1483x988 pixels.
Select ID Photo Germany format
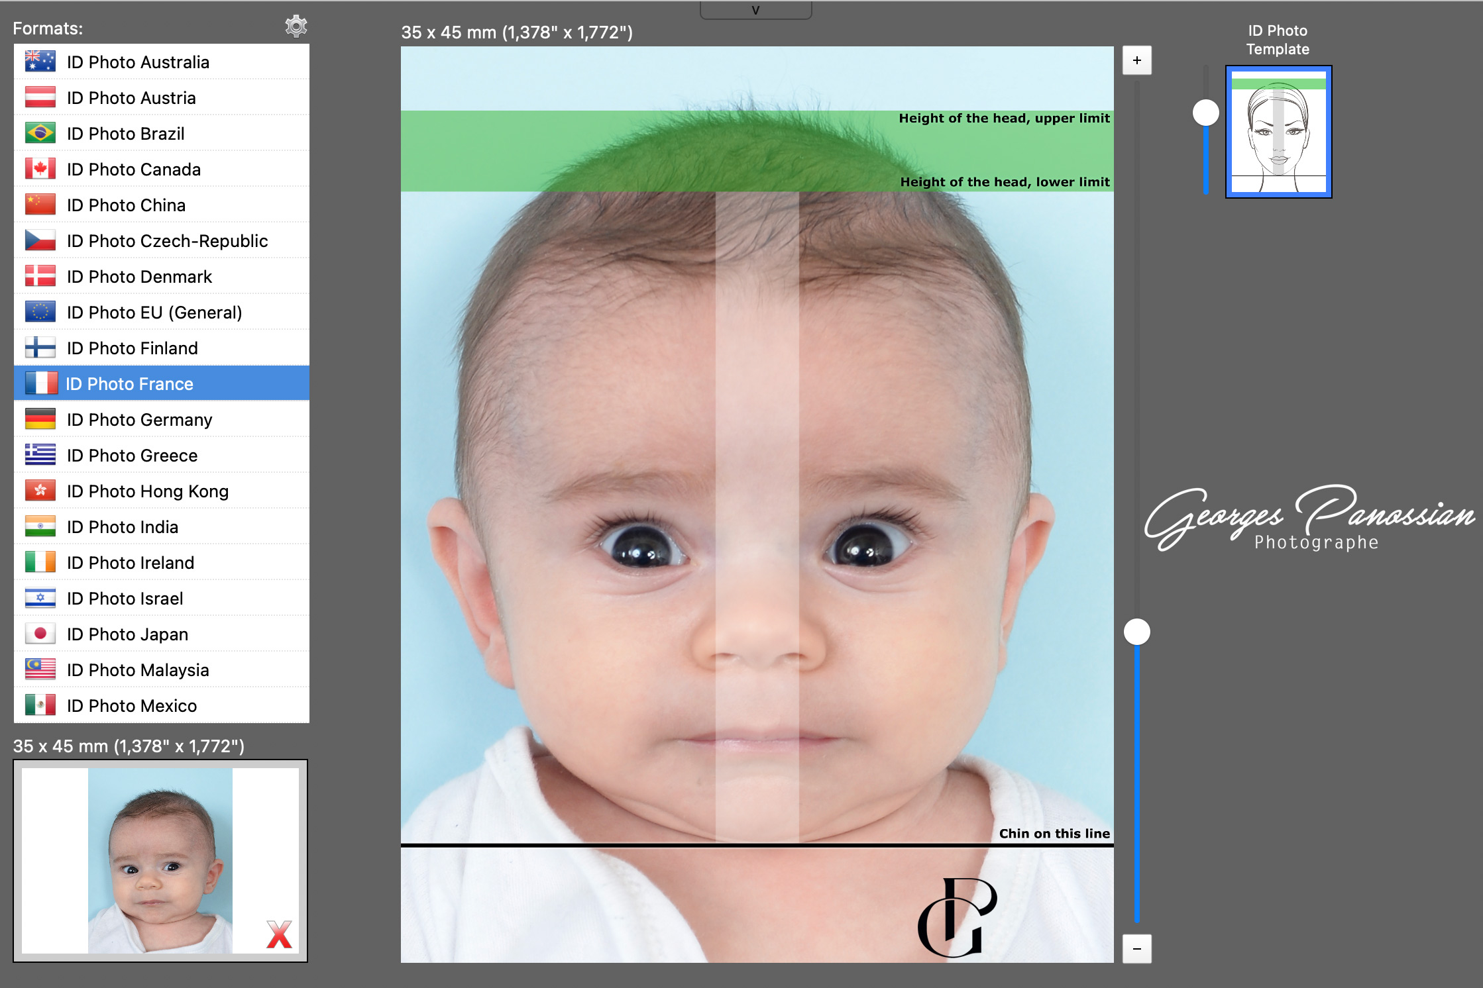pos(162,419)
